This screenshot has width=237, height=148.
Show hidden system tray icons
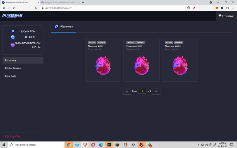click(198, 145)
